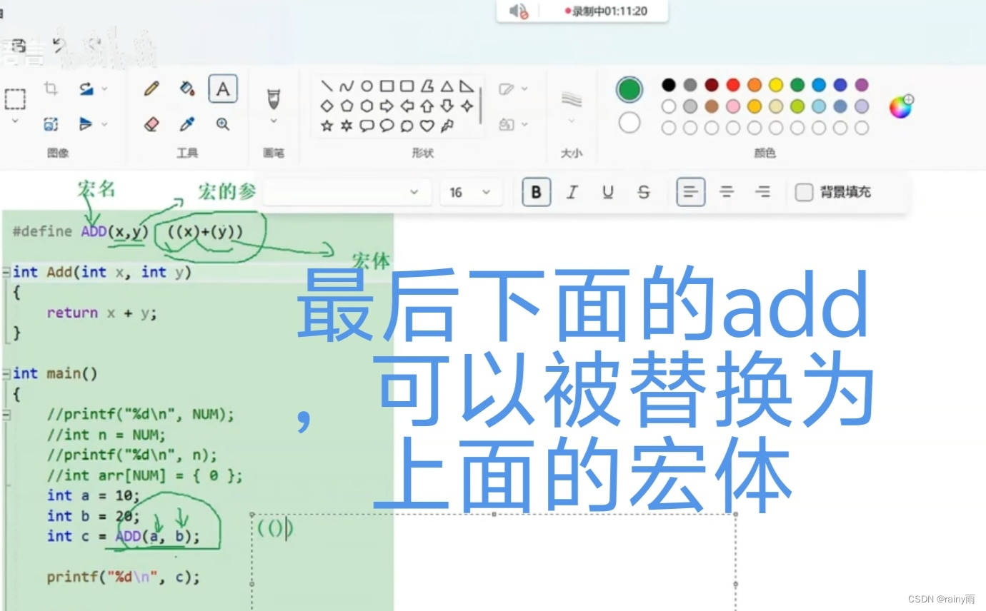
Task: Open the font size 16 dropdown
Action: point(472,192)
